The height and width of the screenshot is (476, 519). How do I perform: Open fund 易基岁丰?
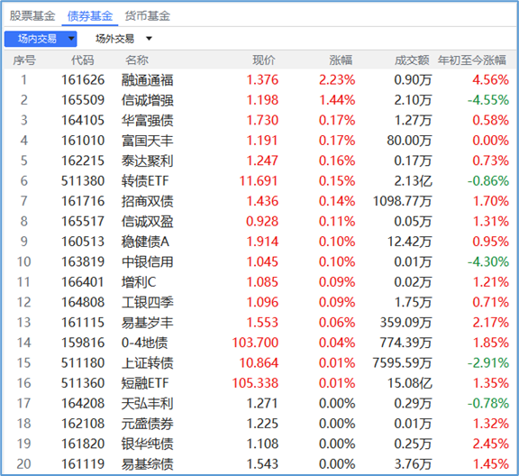(x=147, y=323)
